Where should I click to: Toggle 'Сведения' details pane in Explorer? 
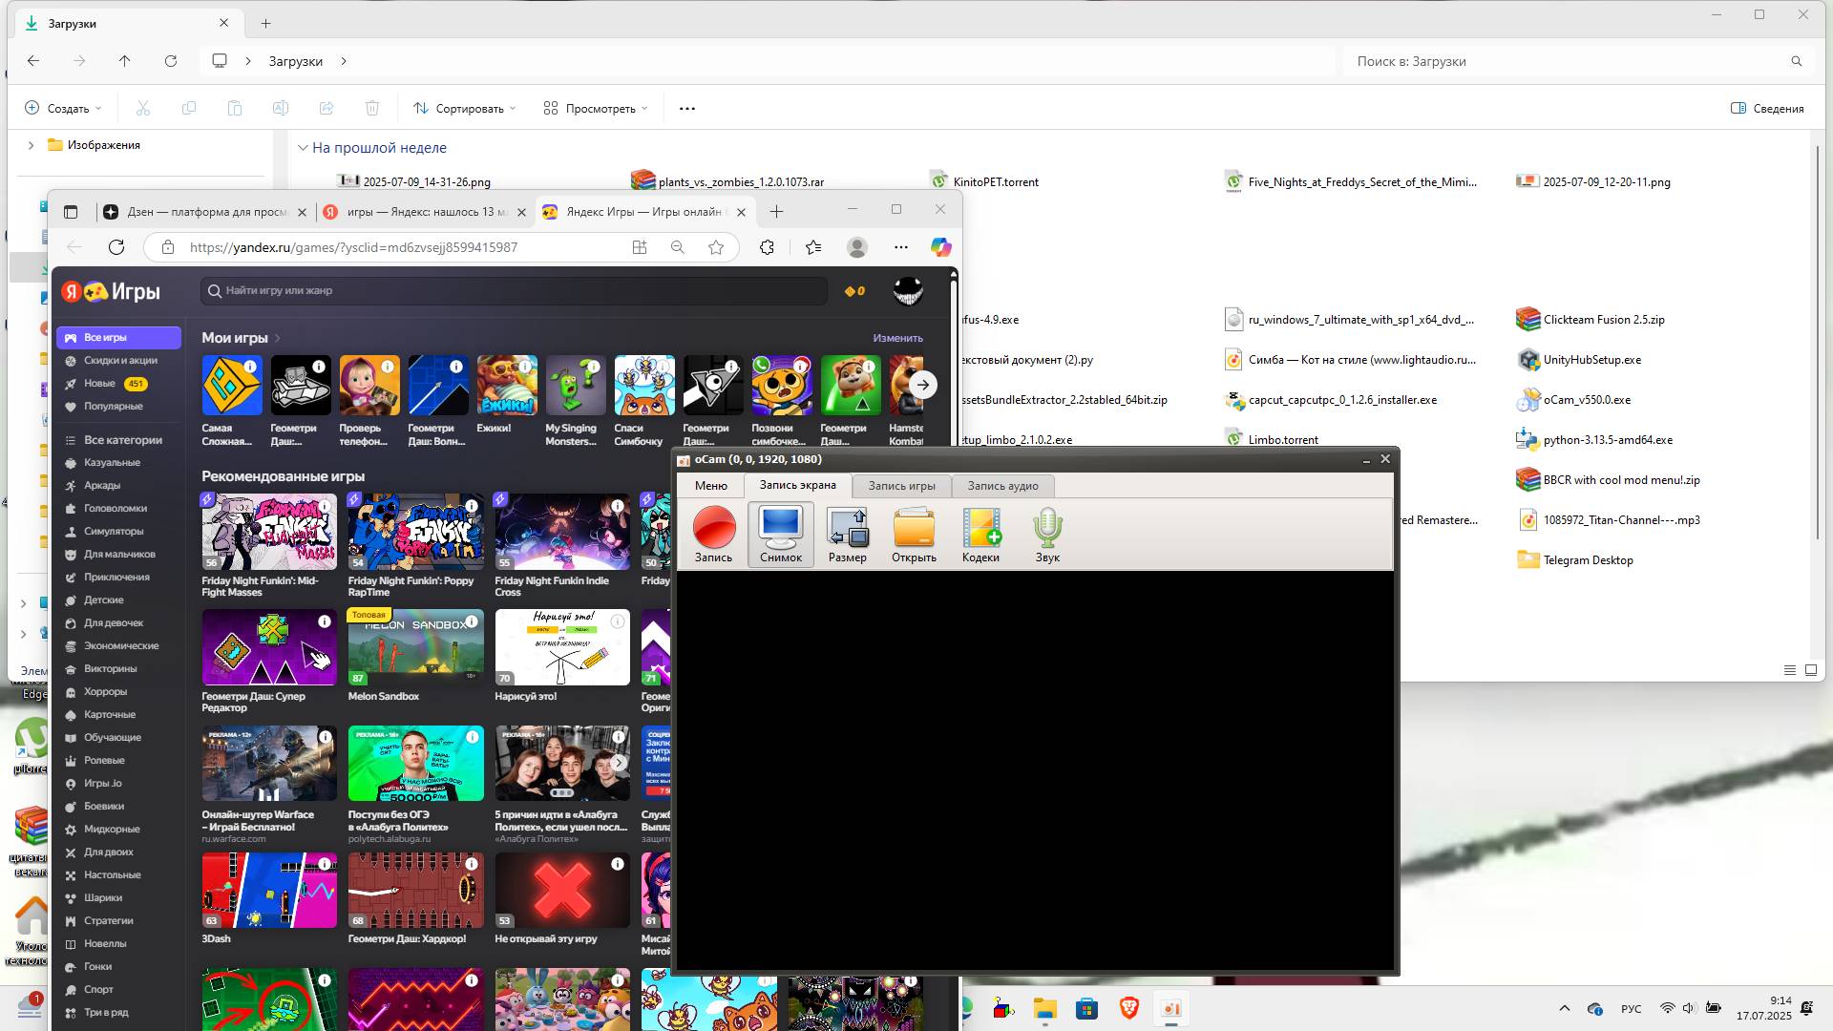(1767, 109)
